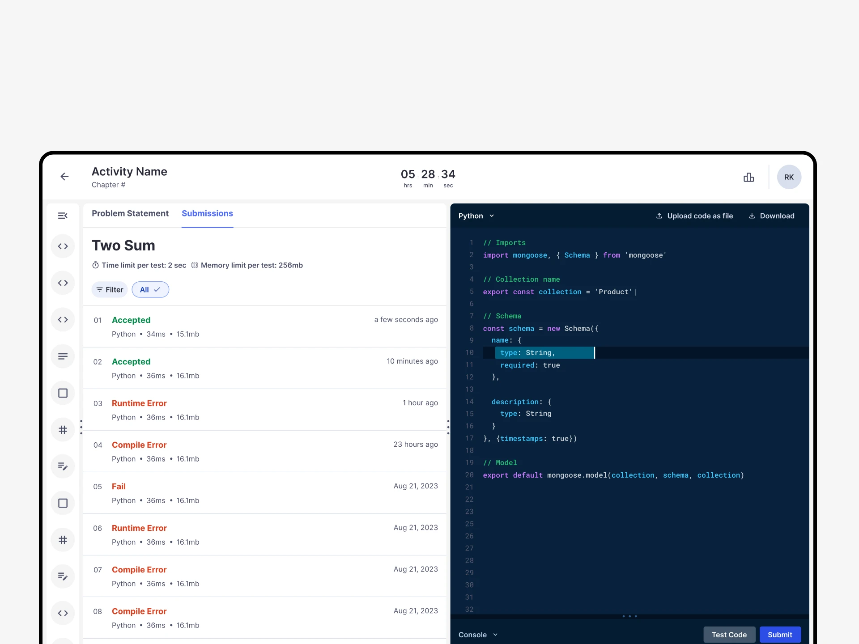Switch to the Problem Statement tab
Viewport: 859px width, 644px height.
pyautogui.click(x=130, y=214)
